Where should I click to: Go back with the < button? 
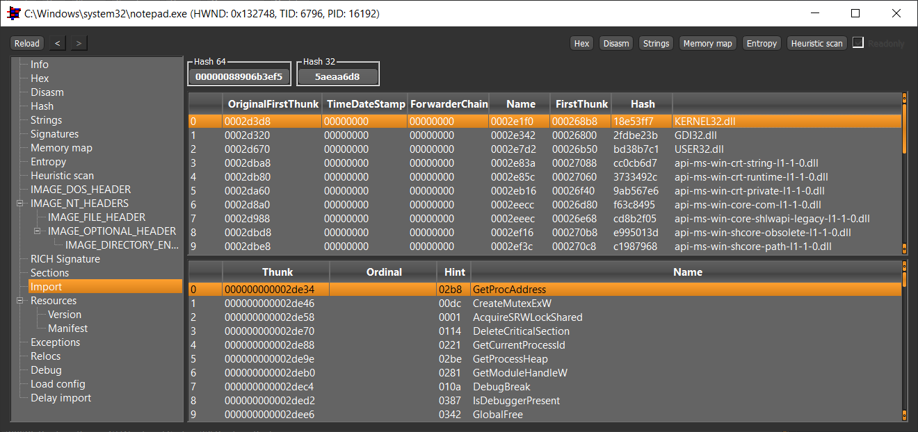pyautogui.click(x=58, y=43)
